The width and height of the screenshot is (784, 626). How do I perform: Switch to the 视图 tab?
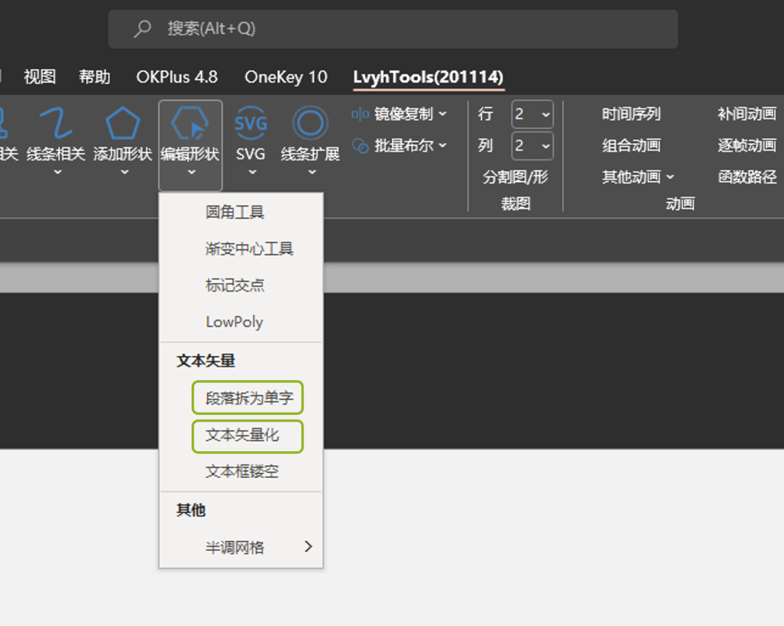tap(40, 77)
